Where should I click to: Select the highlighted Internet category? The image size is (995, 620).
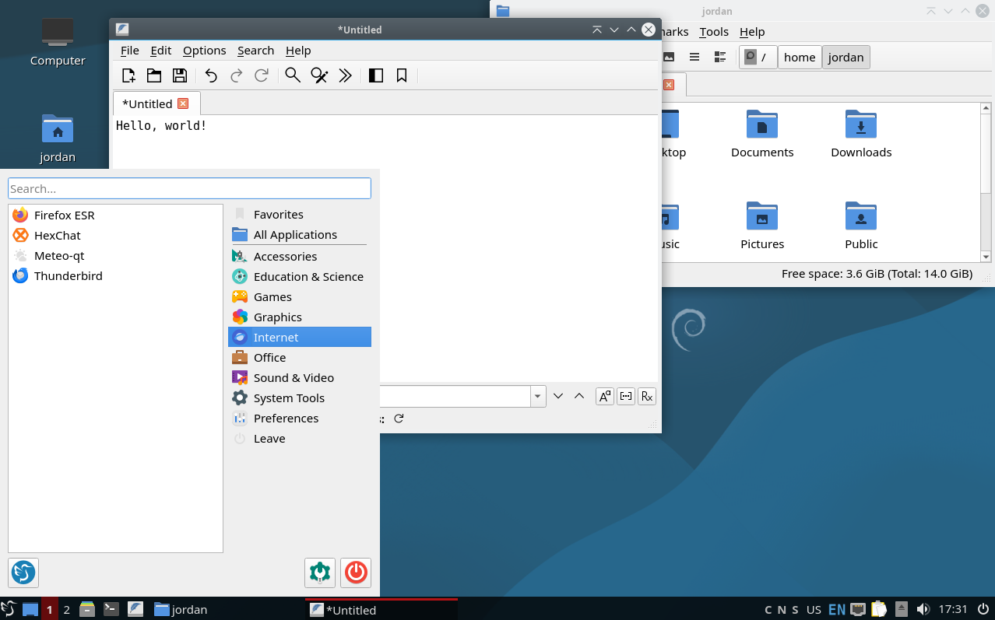299,337
